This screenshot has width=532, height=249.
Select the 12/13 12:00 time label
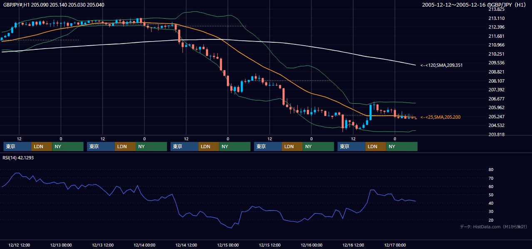coord(102,245)
